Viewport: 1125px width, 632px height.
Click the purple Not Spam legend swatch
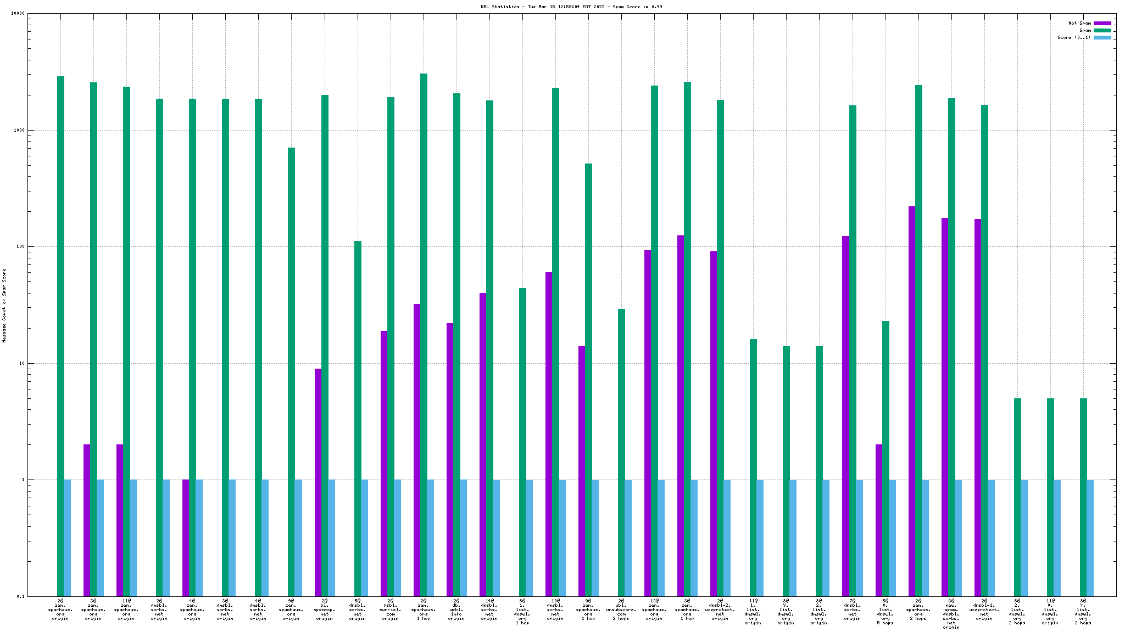tap(1102, 23)
